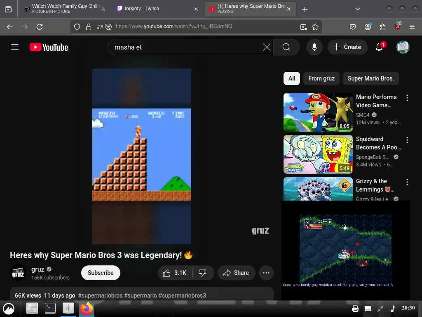Open the Pocket save icon
The image size is (422, 317).
click(353, 27)
